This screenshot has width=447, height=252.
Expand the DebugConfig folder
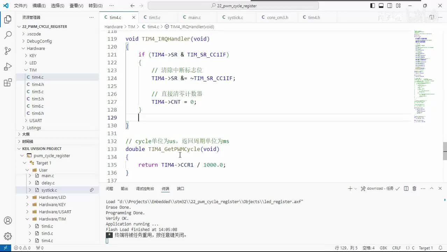tap(57, 41)
